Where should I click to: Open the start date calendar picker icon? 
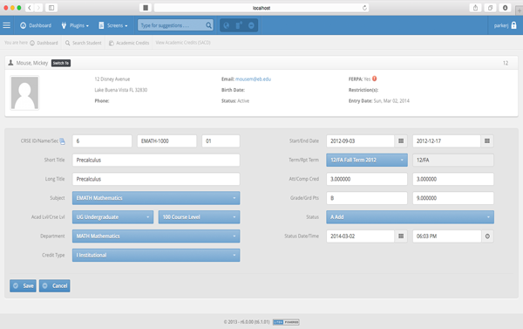[x=401, y=141]
